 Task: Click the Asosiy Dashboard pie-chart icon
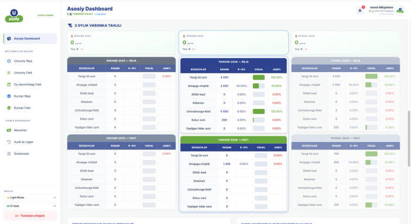click(9, 39)
